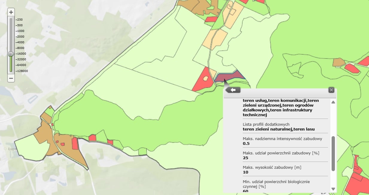Go back using the popup arrow button

pos(233,90)
